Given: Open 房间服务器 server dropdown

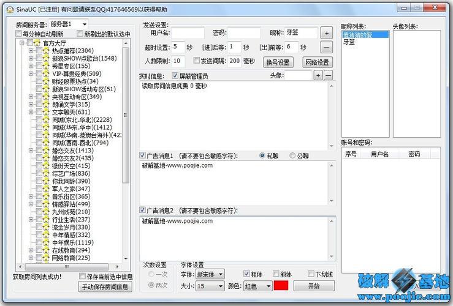Looking at the screenshot, I should pyautogui.click(x=85, y=24).
